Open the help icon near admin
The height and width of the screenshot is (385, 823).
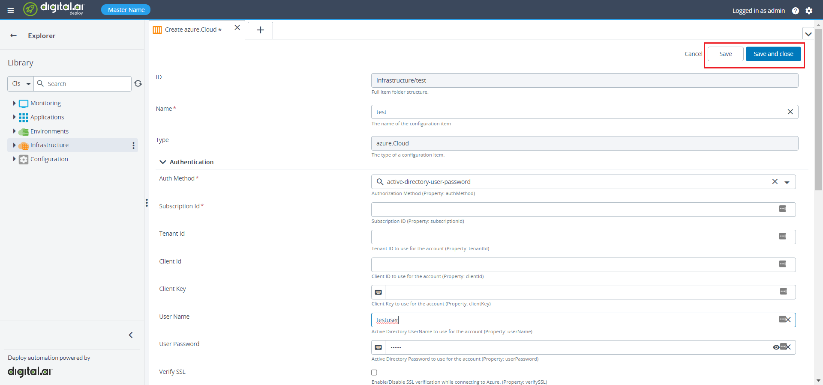796,11
